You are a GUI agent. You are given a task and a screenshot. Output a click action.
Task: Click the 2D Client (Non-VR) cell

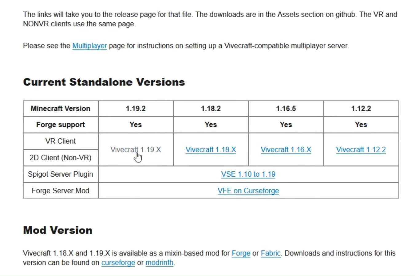coord(61,158)
